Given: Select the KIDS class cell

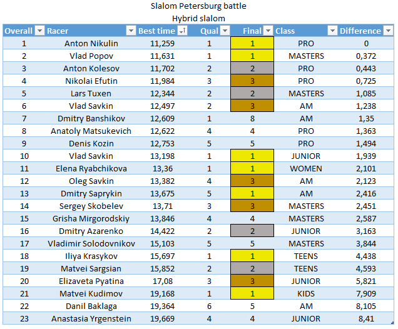Looking at the screenshot, I should pos(307,294).
